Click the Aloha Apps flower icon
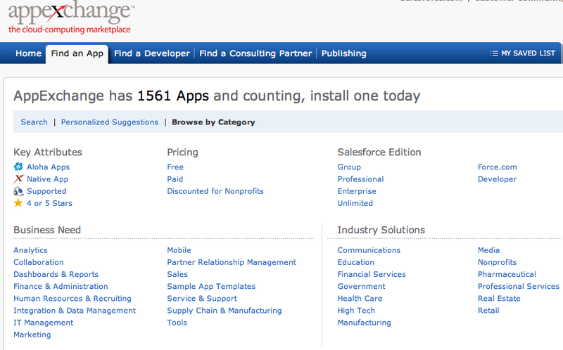This screenshot has width=563, height=350. pyautogui.click(x=18, y=167)
